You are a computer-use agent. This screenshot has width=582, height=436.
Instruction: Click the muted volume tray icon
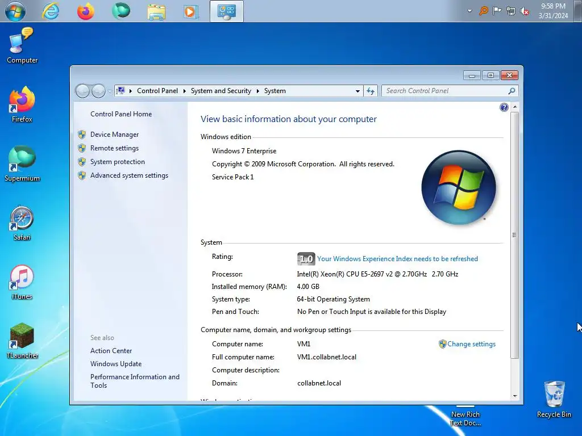[525, 11]
